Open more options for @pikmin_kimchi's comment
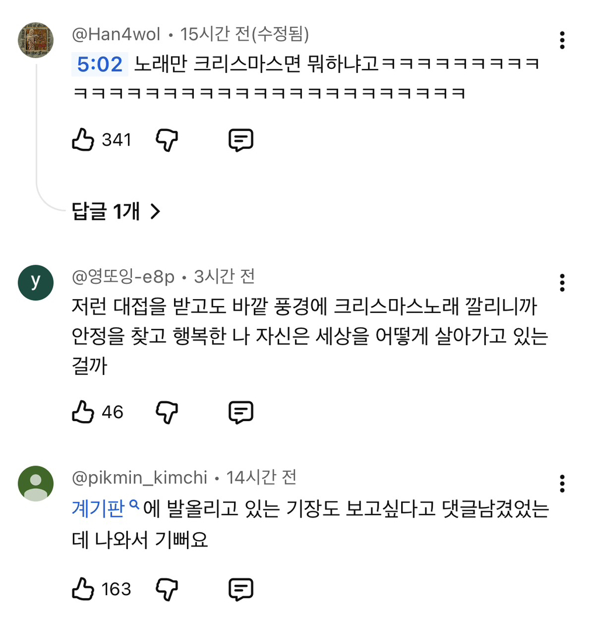Viewport: 598px width, 622px height. point(562,484)
